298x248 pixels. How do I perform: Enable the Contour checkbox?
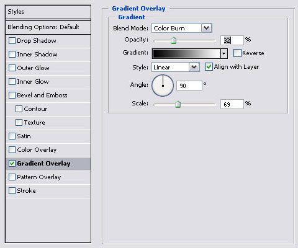[x=19, y=109]
